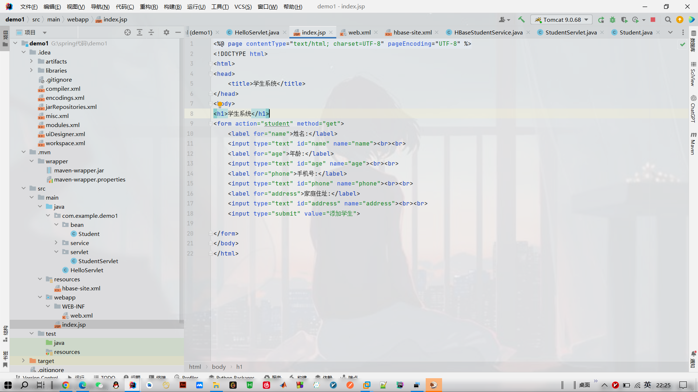Open the Maven tool window sidebar
698x392 pixels.
[693, 144]
